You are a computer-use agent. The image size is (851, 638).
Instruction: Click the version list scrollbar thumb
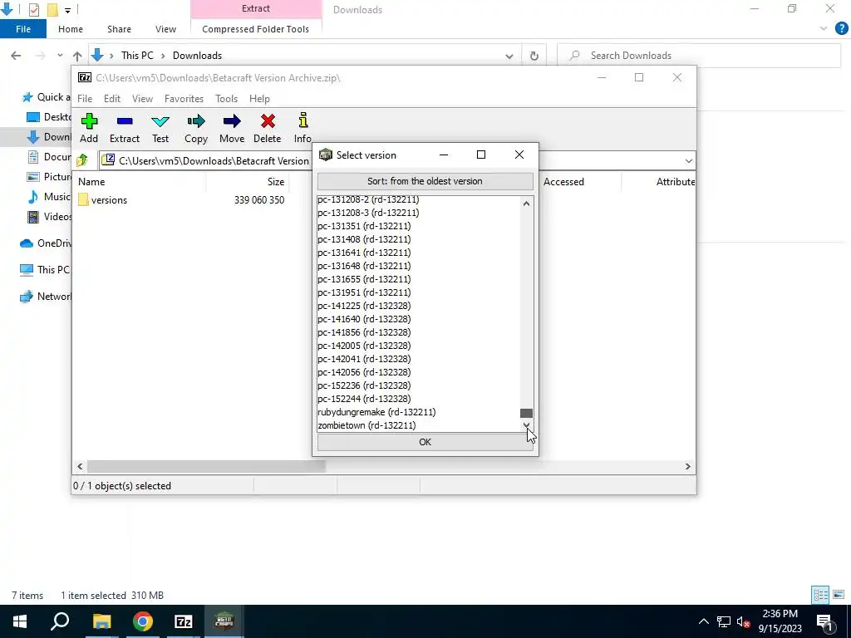coord(526,414)
